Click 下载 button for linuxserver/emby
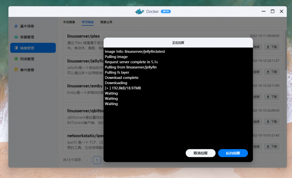292x178 pixels. click(272, 97)
